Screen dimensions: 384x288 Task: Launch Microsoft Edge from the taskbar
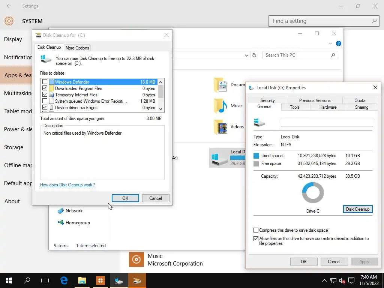pyautogui.click(x=64, y=280)
